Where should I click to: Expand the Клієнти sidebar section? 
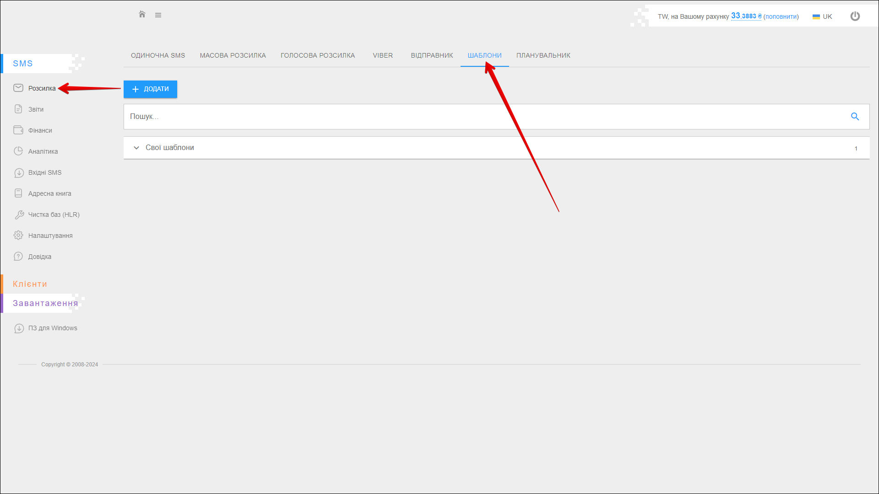point(30,284)
